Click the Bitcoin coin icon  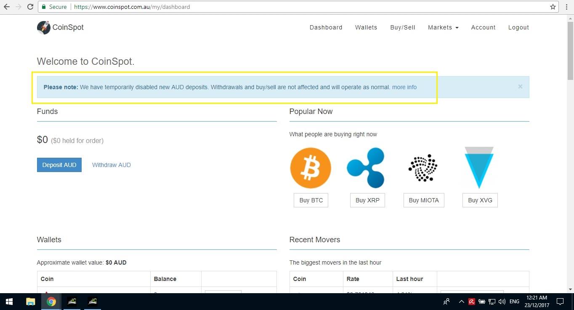311,168
